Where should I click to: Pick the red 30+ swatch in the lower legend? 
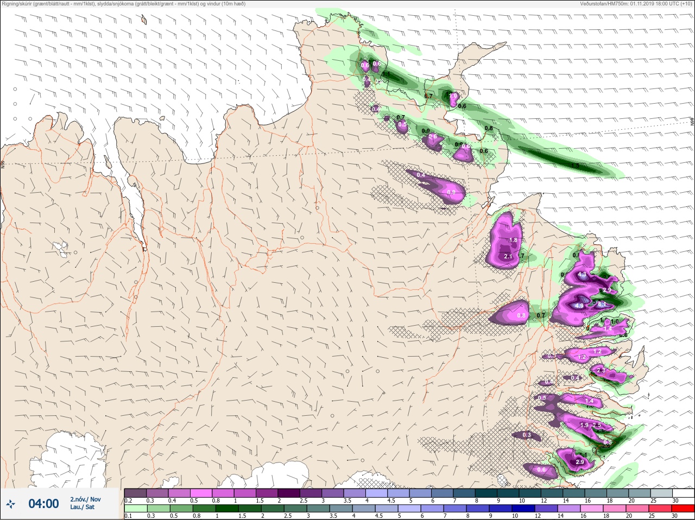click(x=684, y=509)
